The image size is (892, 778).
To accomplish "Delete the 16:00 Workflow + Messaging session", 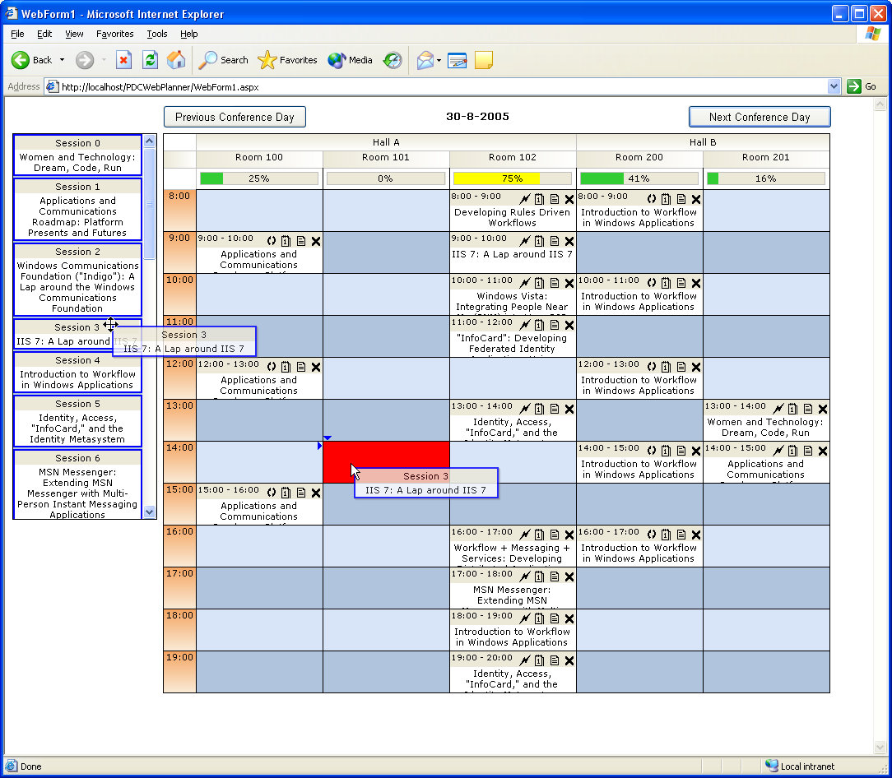I will coord(569,535).
